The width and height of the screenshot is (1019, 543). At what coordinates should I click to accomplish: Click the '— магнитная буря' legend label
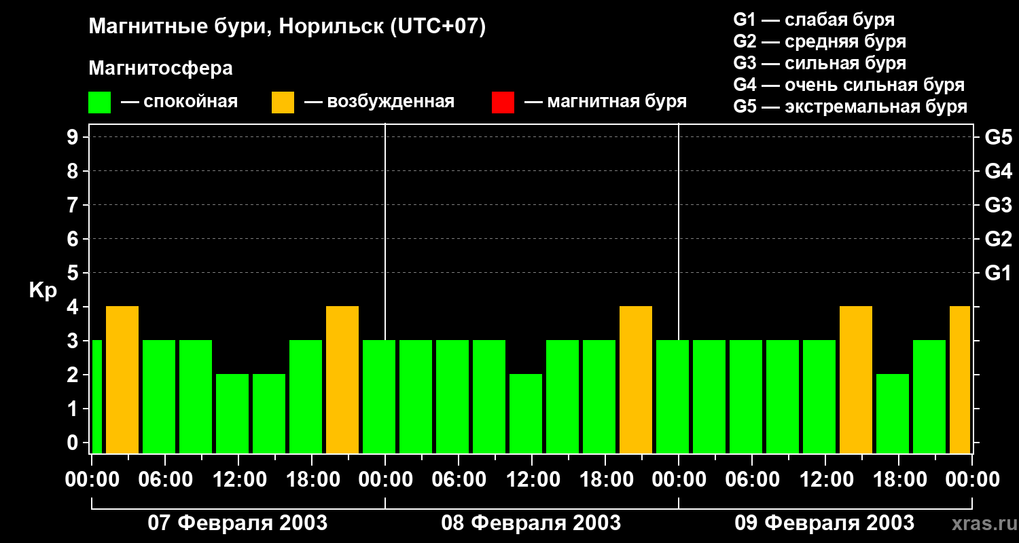(x=606, y=102)
